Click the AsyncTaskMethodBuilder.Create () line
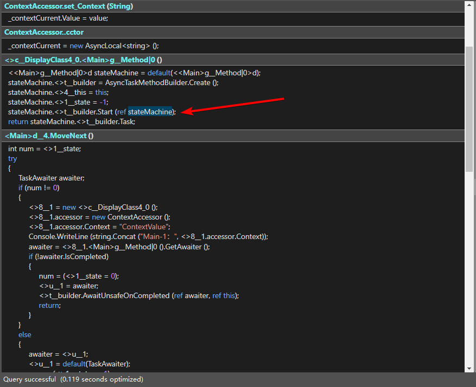This screenshot has height=387, width=476. point(113,82)
